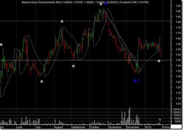
Task: Click the May date axis label
Action: point(2,127)
